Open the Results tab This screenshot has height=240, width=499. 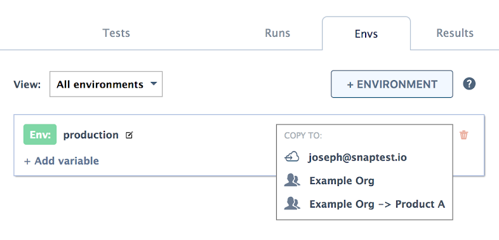(x=455, y=33)
